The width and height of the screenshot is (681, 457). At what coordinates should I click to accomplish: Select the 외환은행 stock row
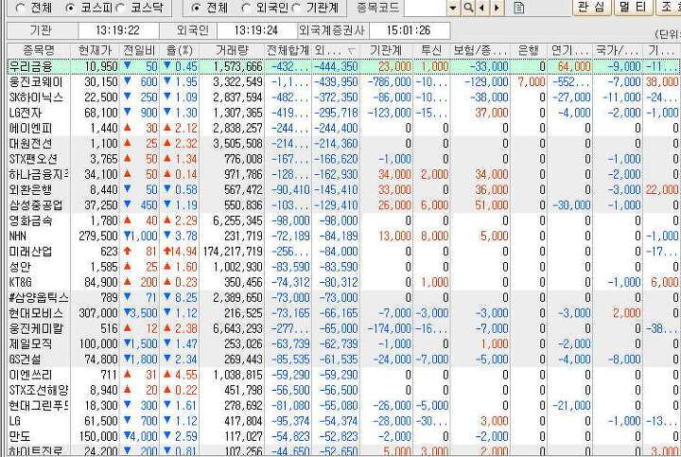pyautogui.click(x=343, y=190)
